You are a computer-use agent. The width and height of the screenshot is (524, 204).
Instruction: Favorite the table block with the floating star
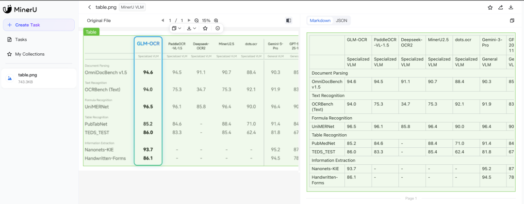[205, 29]
